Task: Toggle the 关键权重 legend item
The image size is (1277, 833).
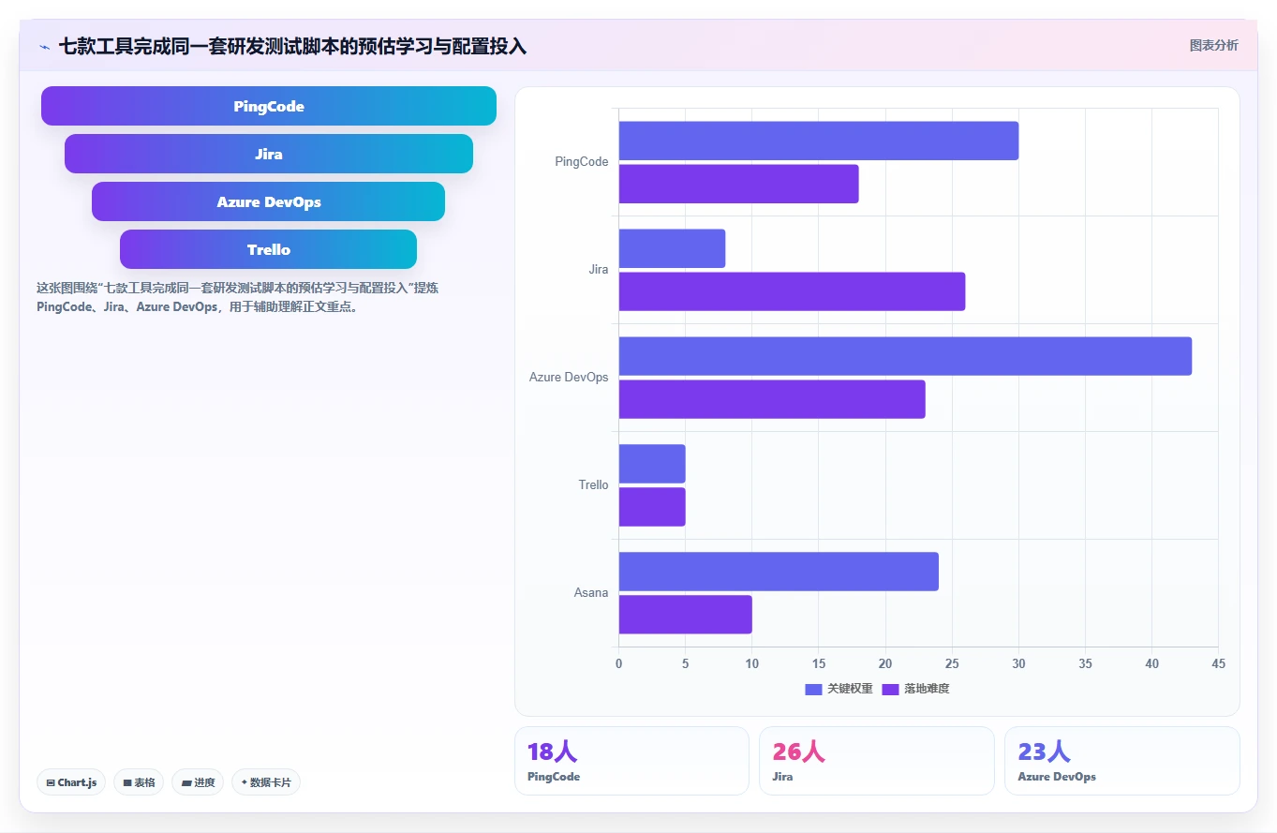Action: (x=839, y=689)
